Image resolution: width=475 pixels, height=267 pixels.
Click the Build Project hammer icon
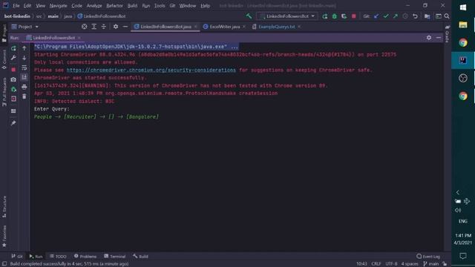pos(249,16)
